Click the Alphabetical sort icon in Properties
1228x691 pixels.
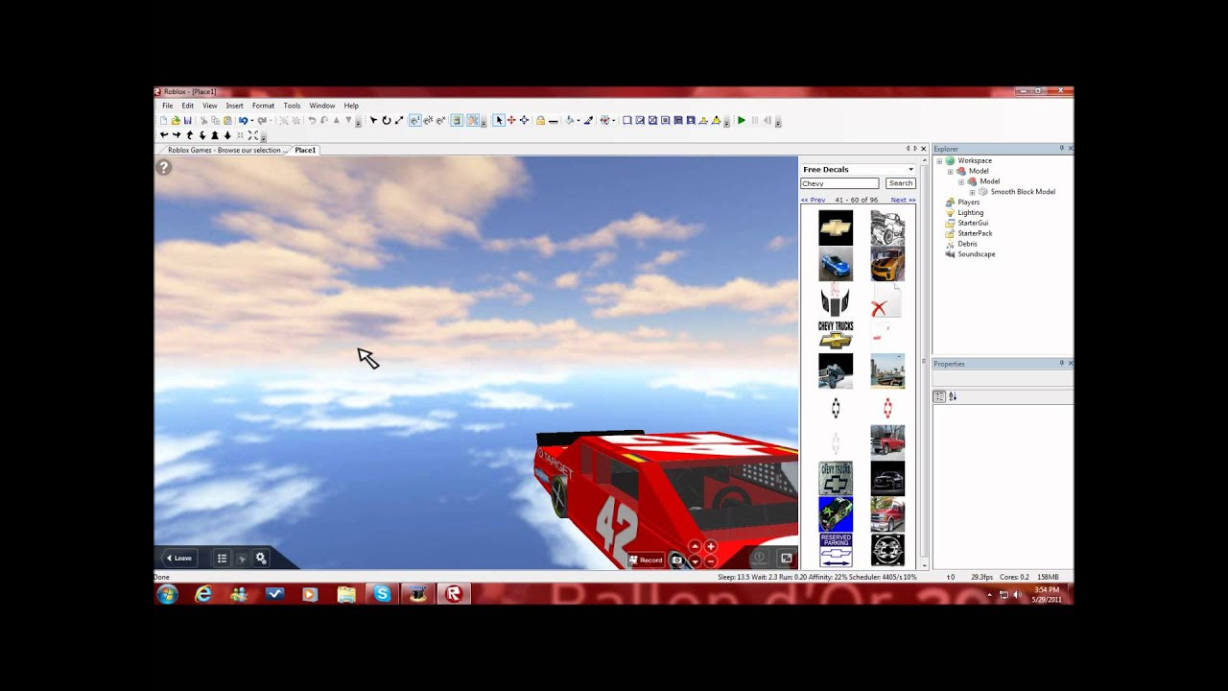953,396
